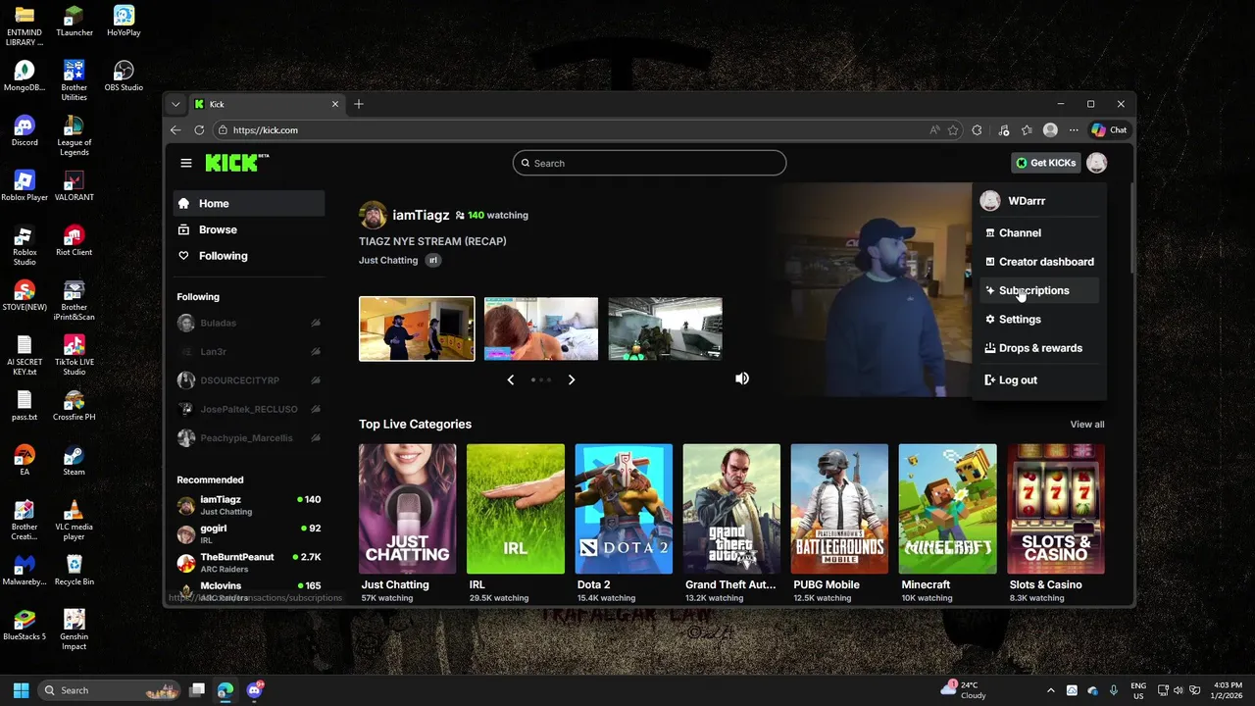The height and width of the screenshot is (706, 1255).
Task: Open browser Settings and more menu
Action: [1074, 129]
